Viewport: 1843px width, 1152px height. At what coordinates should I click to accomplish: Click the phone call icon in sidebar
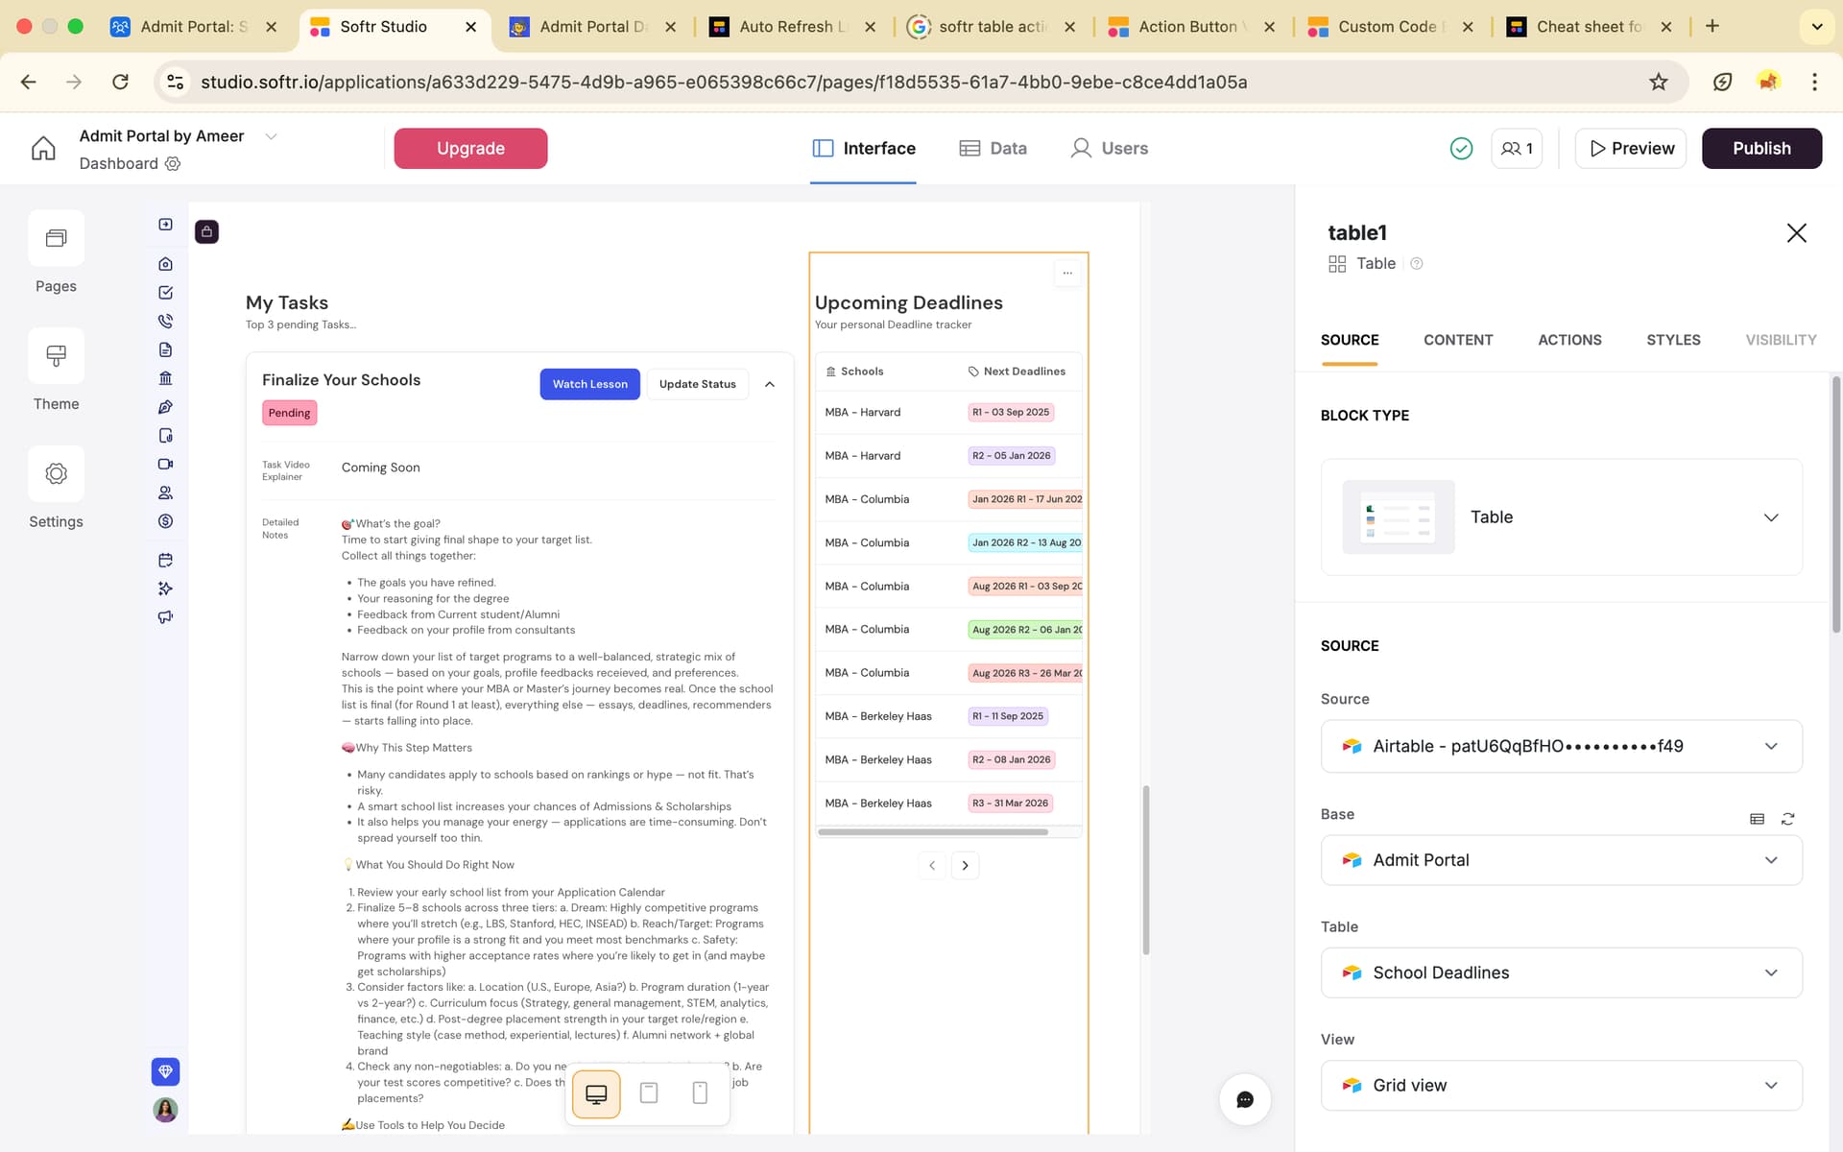(x=165, y=321)
